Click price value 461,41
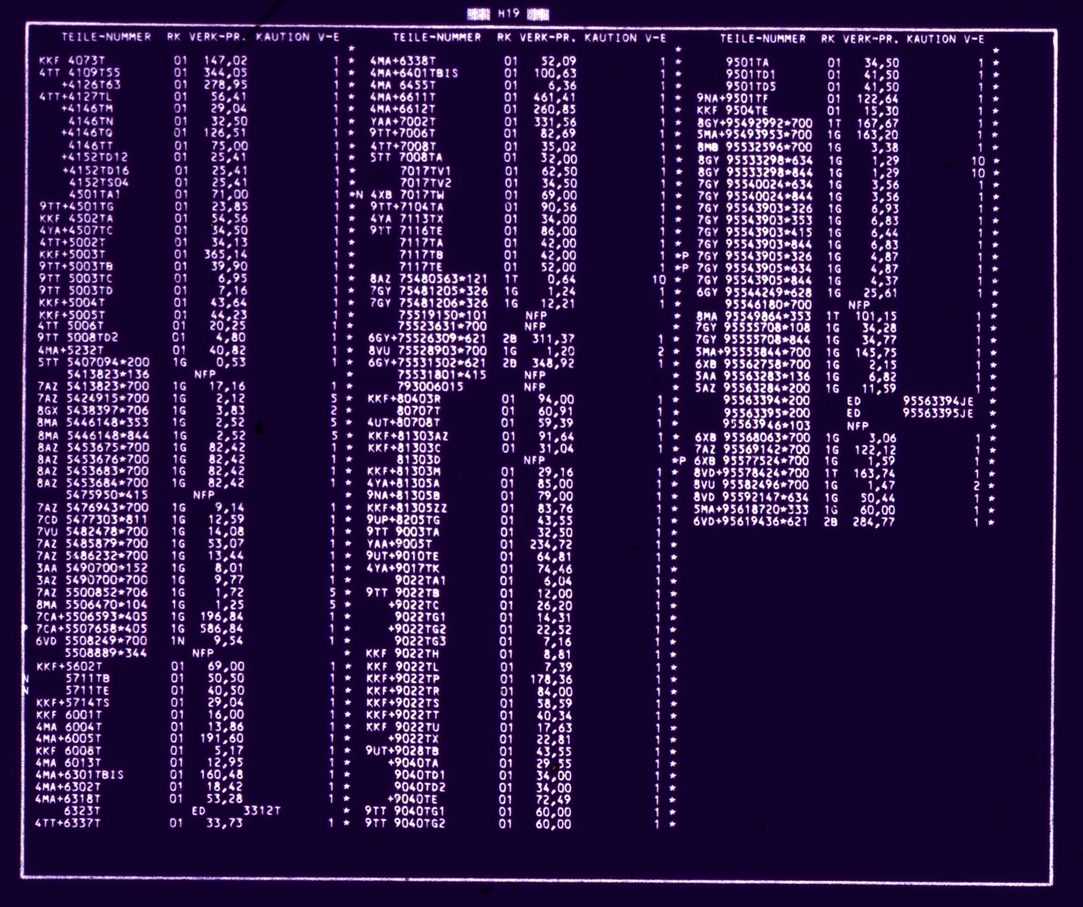Viewport: 1083px width, 907px height. (x=555, y=97)
